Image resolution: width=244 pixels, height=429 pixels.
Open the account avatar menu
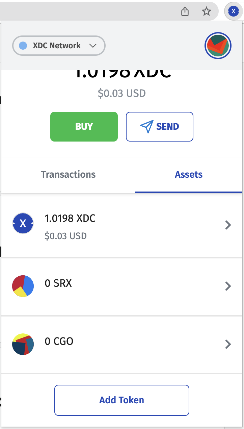tap(218, 46)
